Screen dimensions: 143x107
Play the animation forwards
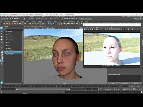[x=136, y=86]
